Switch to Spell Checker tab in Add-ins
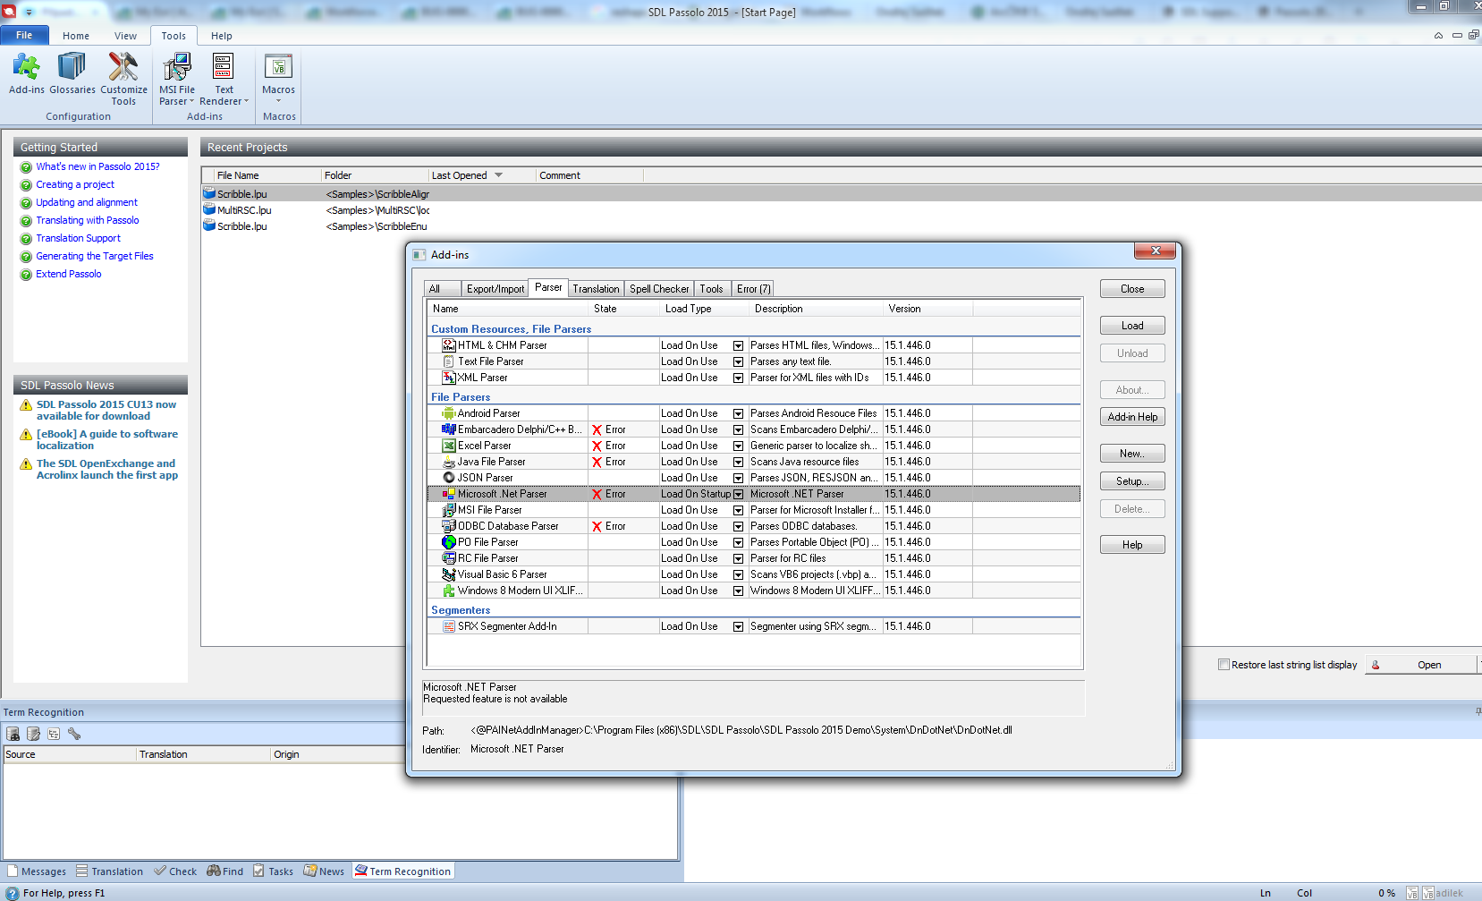Viewport: 1482px width, 901px height. [x=659, y=289]
